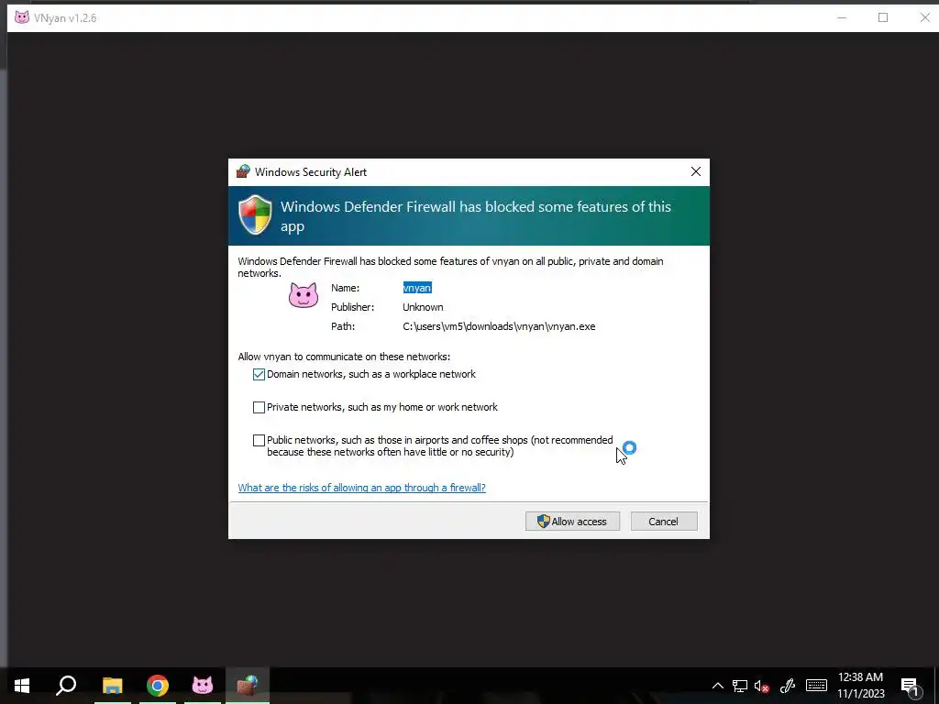This screenshot has height=704, width=939.
Task: Click the pink cat app icon in dialog
Action: tap(303, 295)
